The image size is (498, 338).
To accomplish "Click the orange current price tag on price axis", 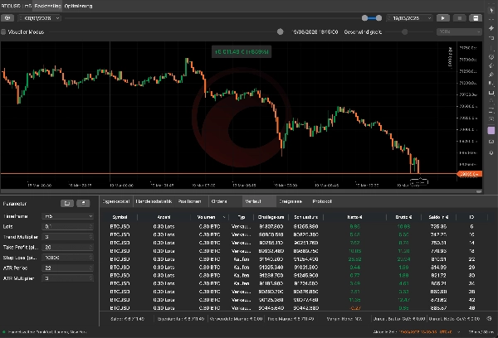I will click(x=470, y=174).
